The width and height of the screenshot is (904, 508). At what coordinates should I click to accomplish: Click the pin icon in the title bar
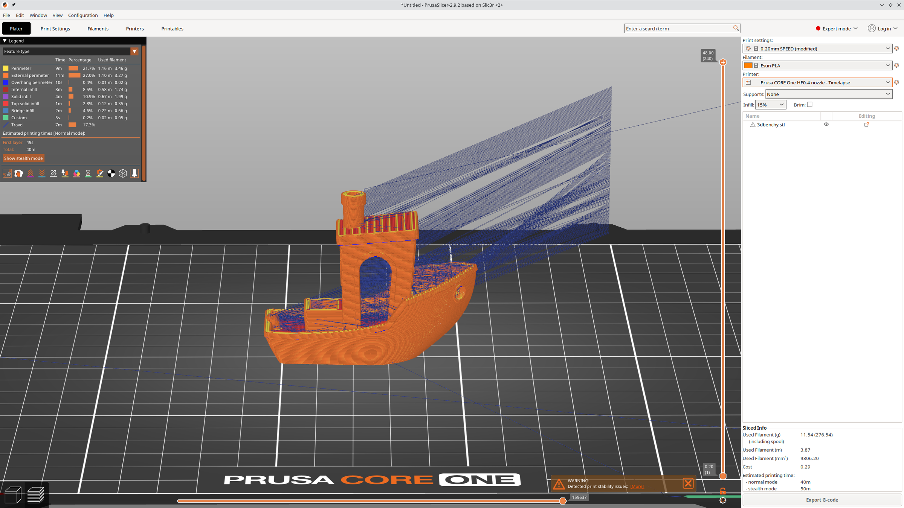pyautogui.click(x=14, y=5)
